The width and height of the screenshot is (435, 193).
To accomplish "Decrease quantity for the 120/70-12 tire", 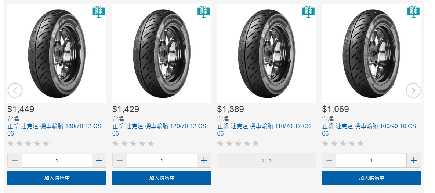I will pos(120,160).
